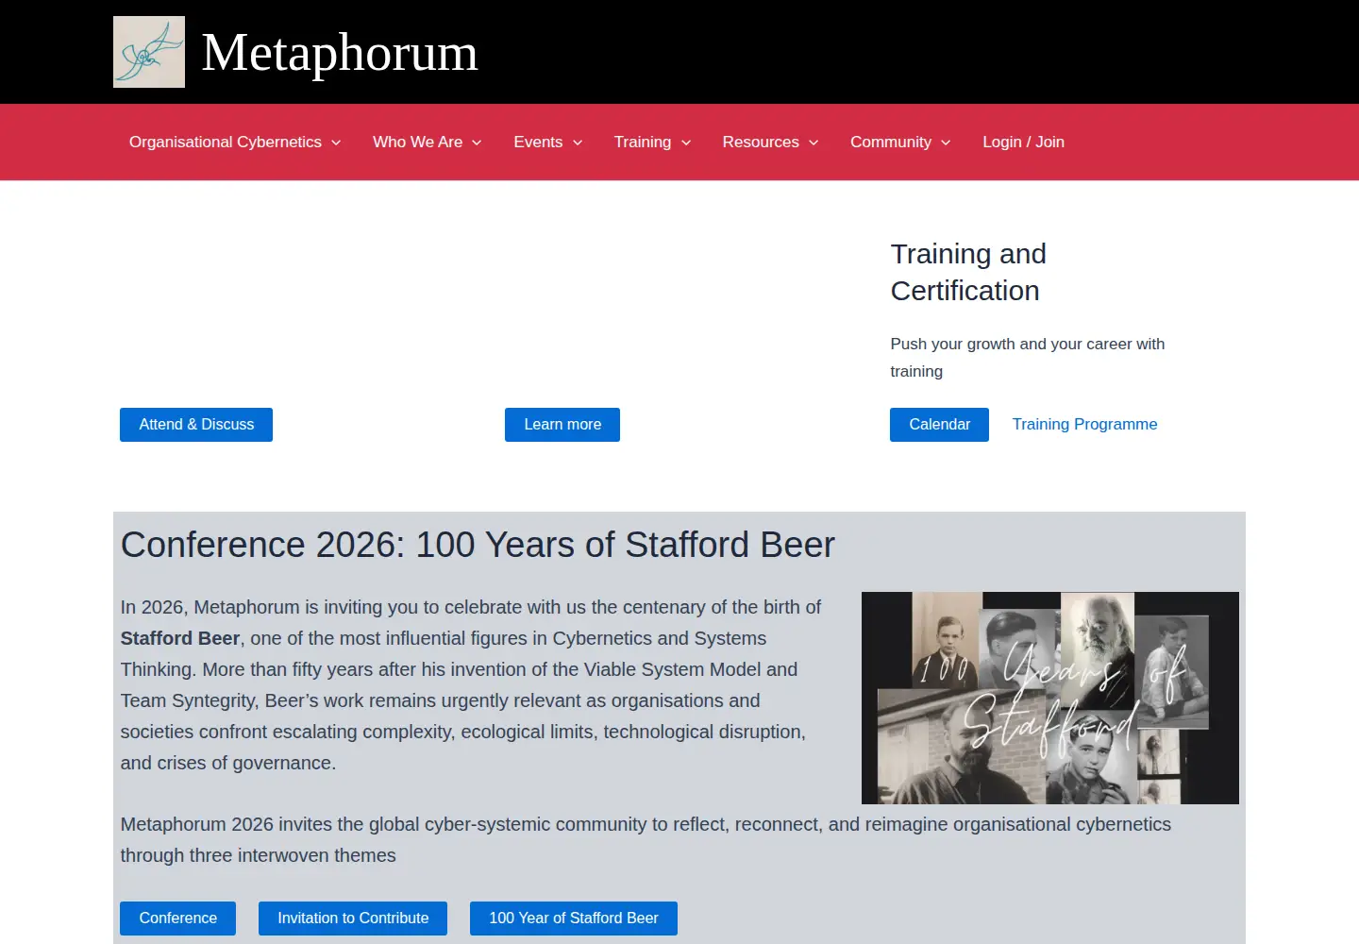This screenshot has width=1359, height=944.
Task: Click the Attend & Discuss button
Action: [196, 425]
